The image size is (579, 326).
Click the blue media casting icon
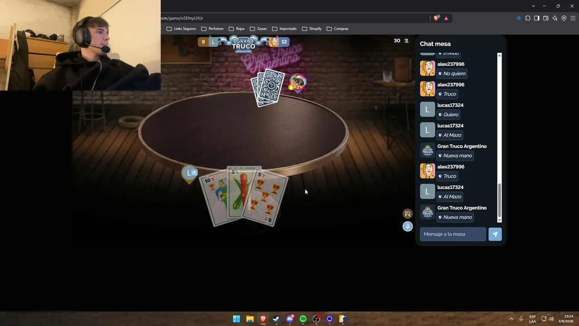[518, 18]
